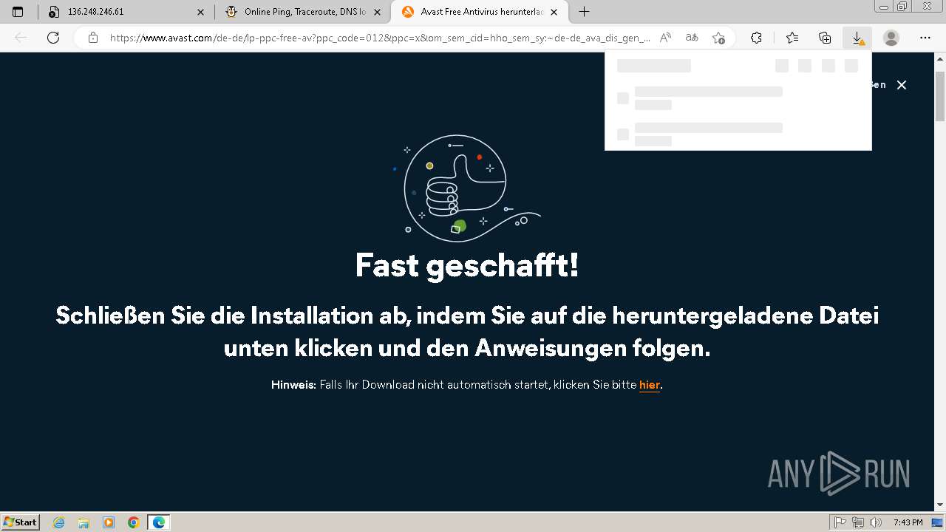Open the 7:43 PM clock

[908, 522]
